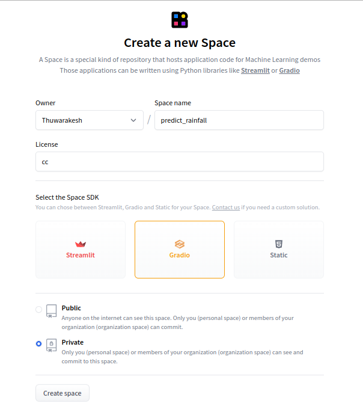
Task: Click the Spaces logo icon at top
Action: 180,19
